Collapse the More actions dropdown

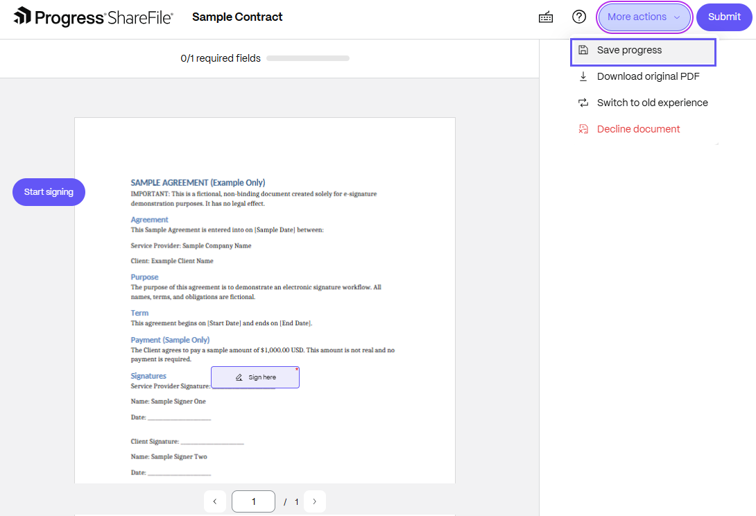pos(644,17)
